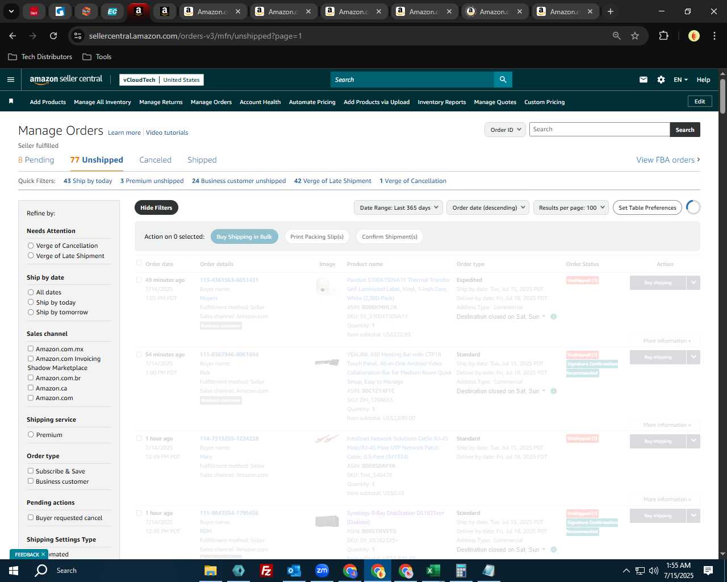The height and width of the screenshot is (582, 727).
Task: Check the Amazon.ca sales channel
Action: (31, 388)
